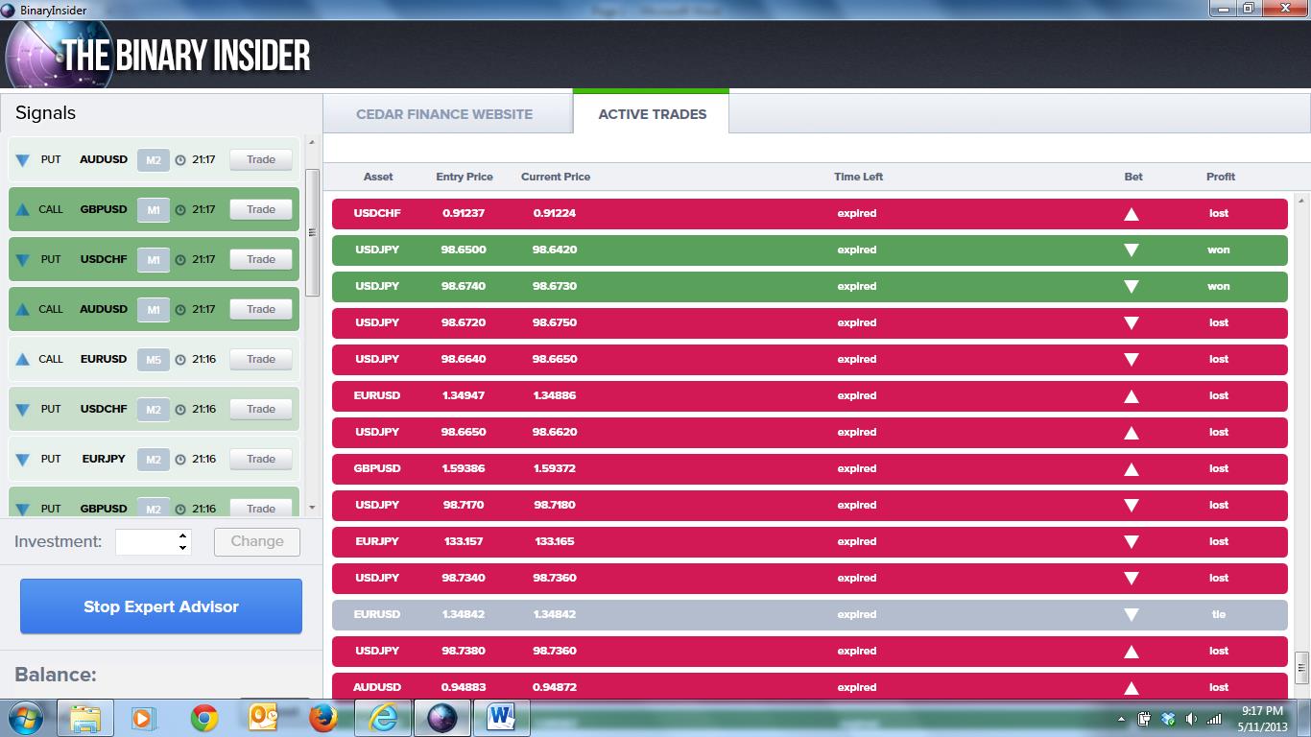
Task: Click PUT arrow icon for AUDUSD M2 signal
Action: coord(23,160)
